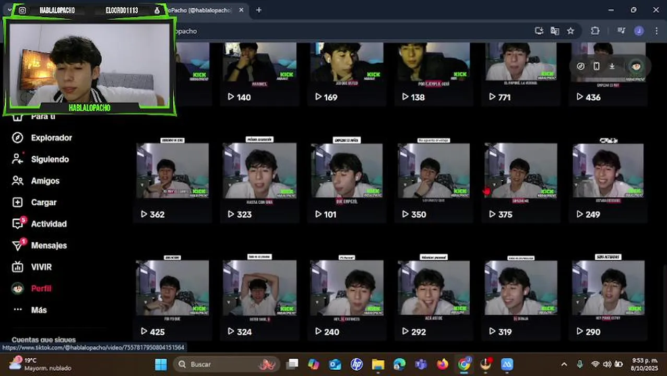The image size is (667, 376).
Task: Open video with 362 plays
Action: tap(173, 181)
